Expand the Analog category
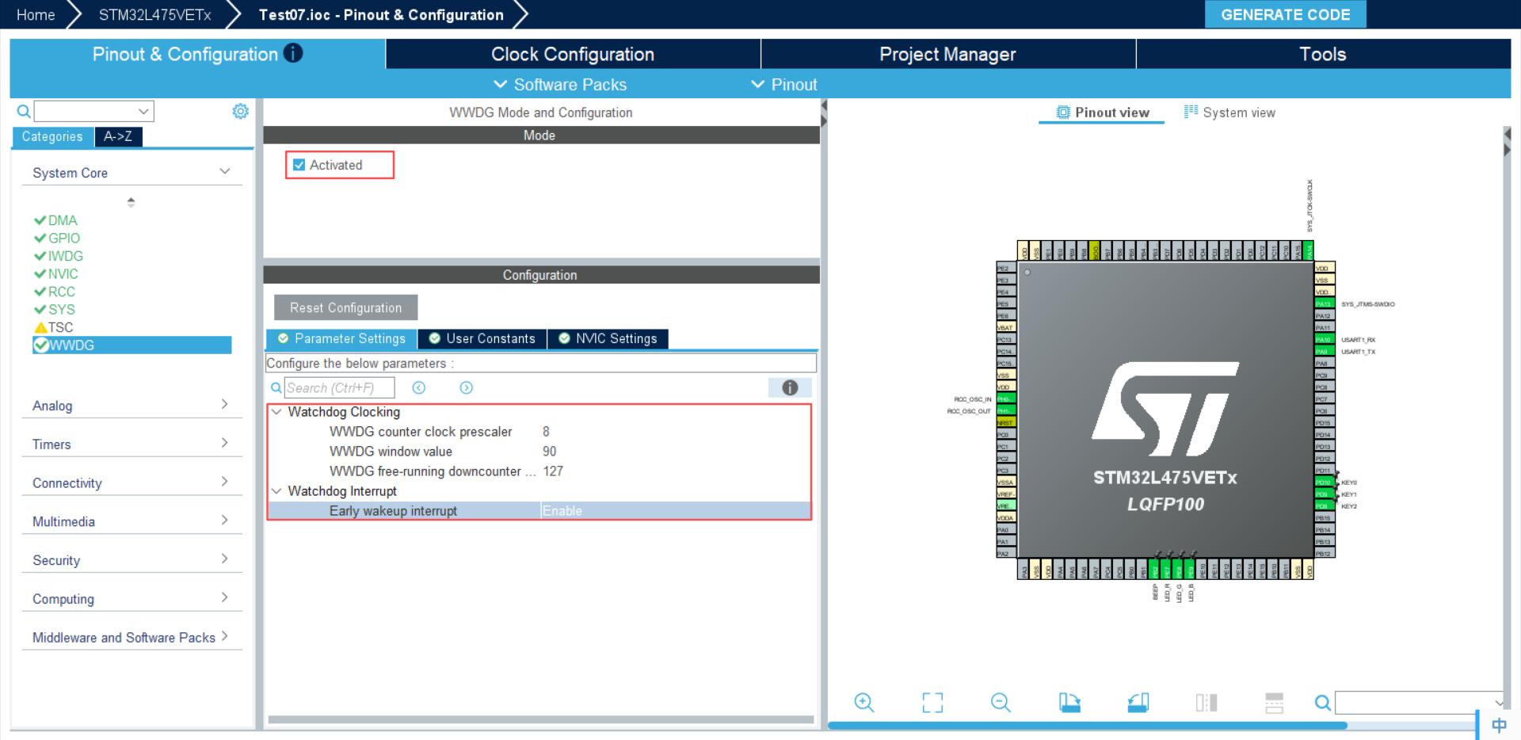Screen dimensions: 1521x740 225,404
